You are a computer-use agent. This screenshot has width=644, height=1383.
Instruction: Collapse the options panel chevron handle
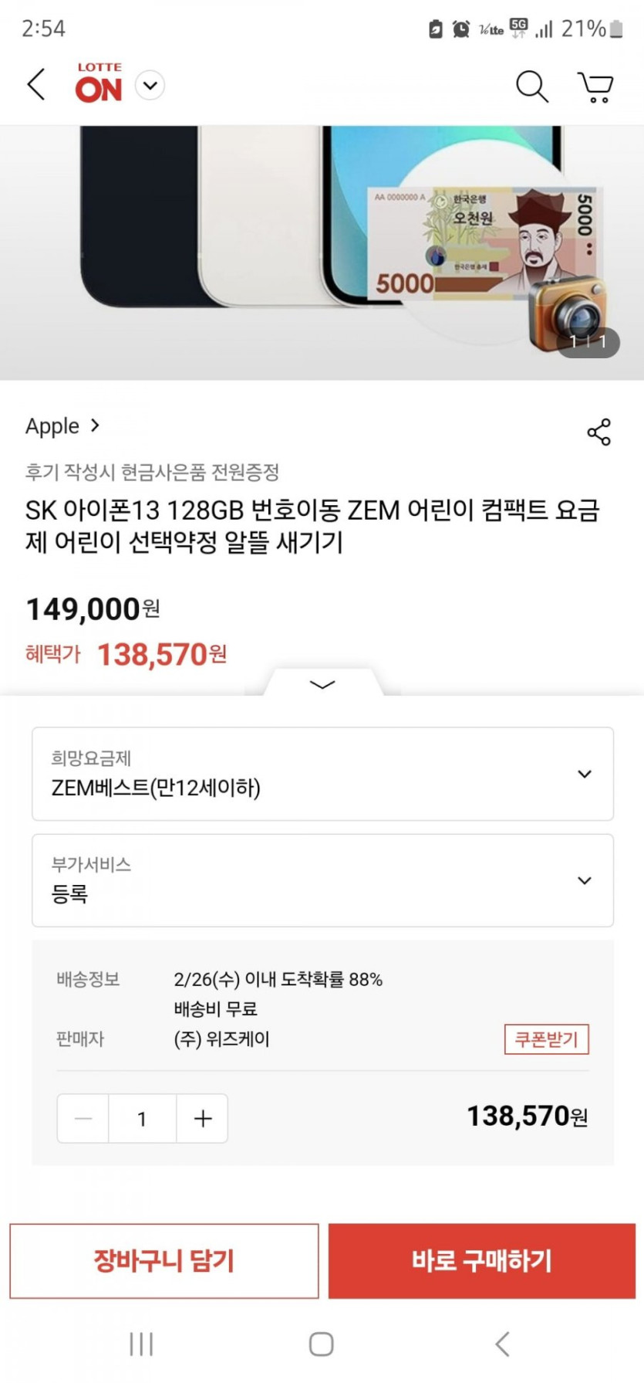click(322, 684)
